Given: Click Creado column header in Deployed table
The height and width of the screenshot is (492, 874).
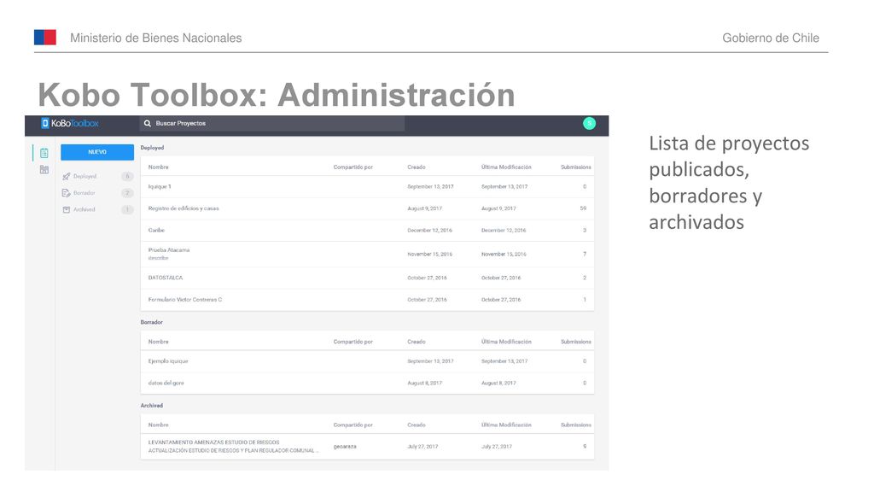Looking at the screenshot, I should pyautogui.click(x=417, y=167).
